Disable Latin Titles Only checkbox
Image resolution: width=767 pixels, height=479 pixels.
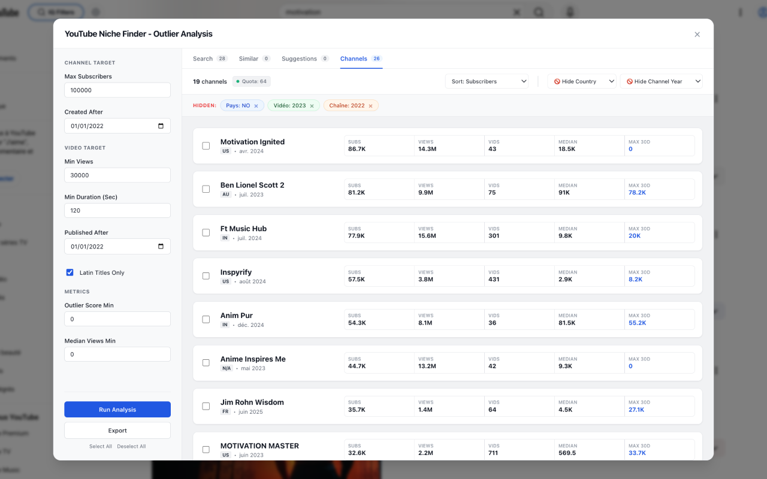[70, 272]
